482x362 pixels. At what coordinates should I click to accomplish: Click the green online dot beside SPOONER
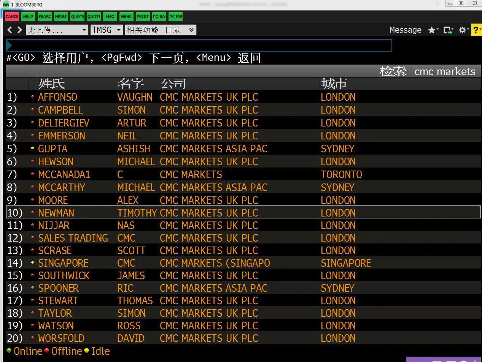[x=32, y=287]
